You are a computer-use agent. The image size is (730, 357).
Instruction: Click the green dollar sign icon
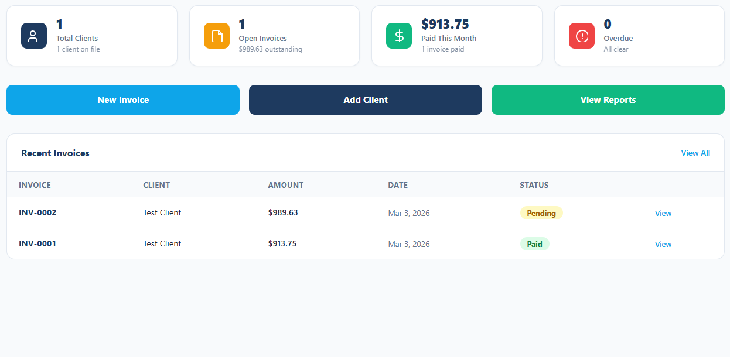click(399, 35)
